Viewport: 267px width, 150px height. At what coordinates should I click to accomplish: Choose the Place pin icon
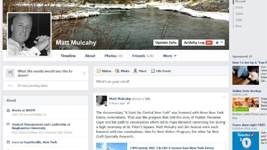pyautogui.click(x=135, y=71)
